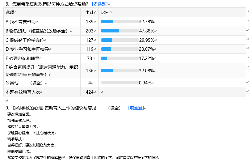Image resolution: width=251 pixels, height=162 pixels.
Task: Click the 32.78% progress bar for option A
Action: (x=119, y=22)
